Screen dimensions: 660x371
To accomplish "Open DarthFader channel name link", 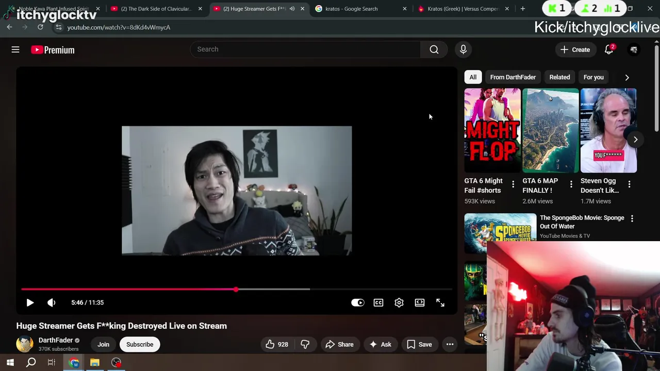I will (x=56, y=340).
